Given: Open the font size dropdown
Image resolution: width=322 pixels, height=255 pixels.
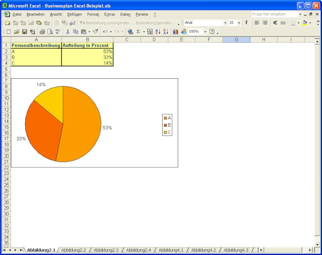Looking at the screenshot, I should 239,23.
